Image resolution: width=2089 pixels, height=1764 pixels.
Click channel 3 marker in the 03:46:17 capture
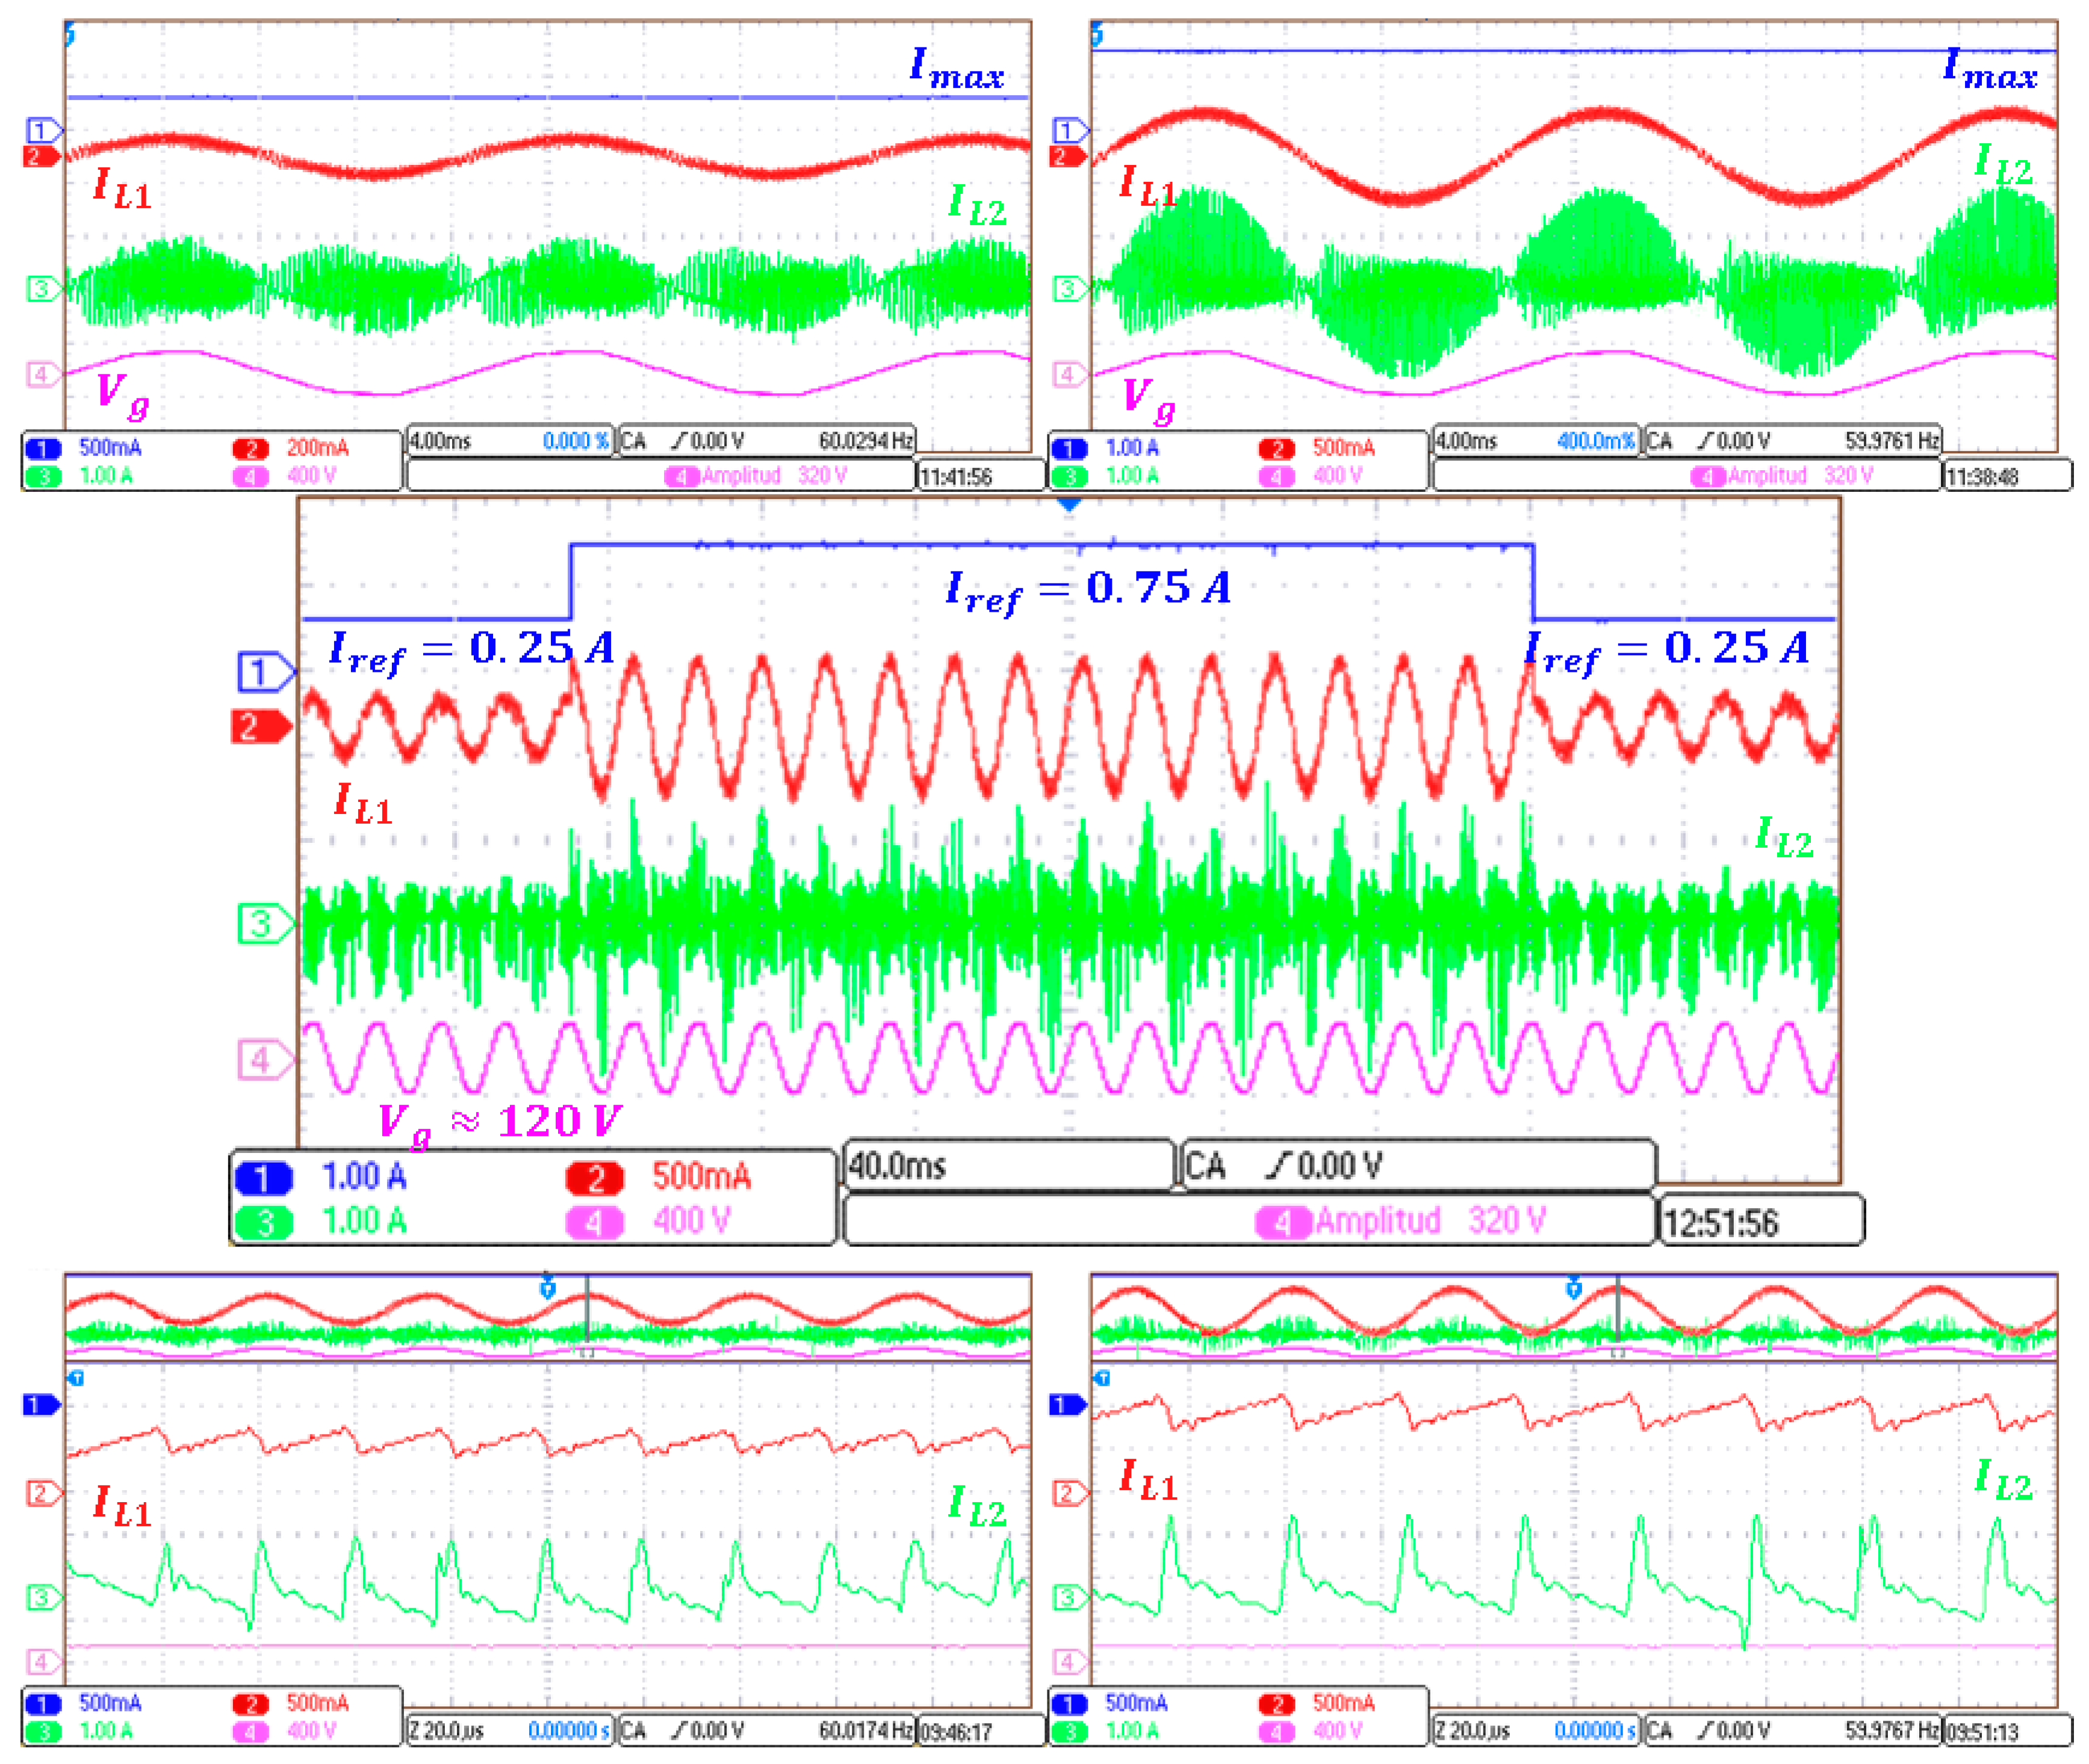coord(44,1597)
